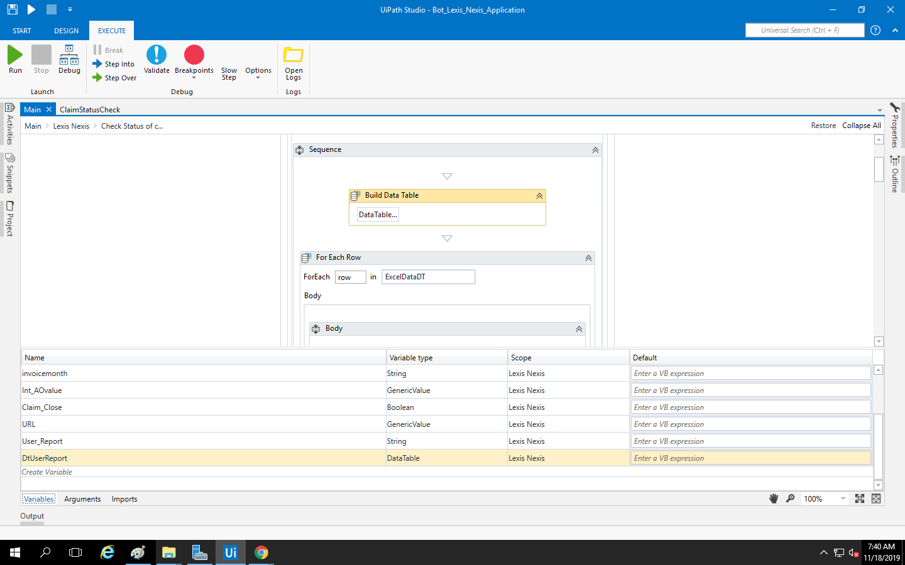Collapse the Body sequence

[579, 329]
